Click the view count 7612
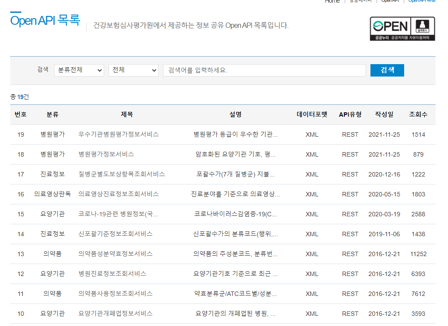Image resolution: width=448 pixels, height=326 pixels. [x=418, y=294]
